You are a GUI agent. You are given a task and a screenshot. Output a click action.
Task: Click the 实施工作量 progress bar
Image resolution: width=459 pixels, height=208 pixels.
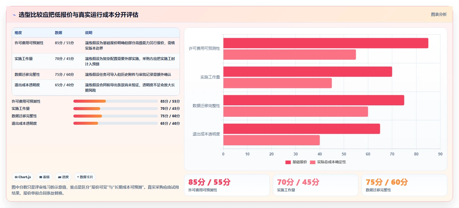(115, 109)
